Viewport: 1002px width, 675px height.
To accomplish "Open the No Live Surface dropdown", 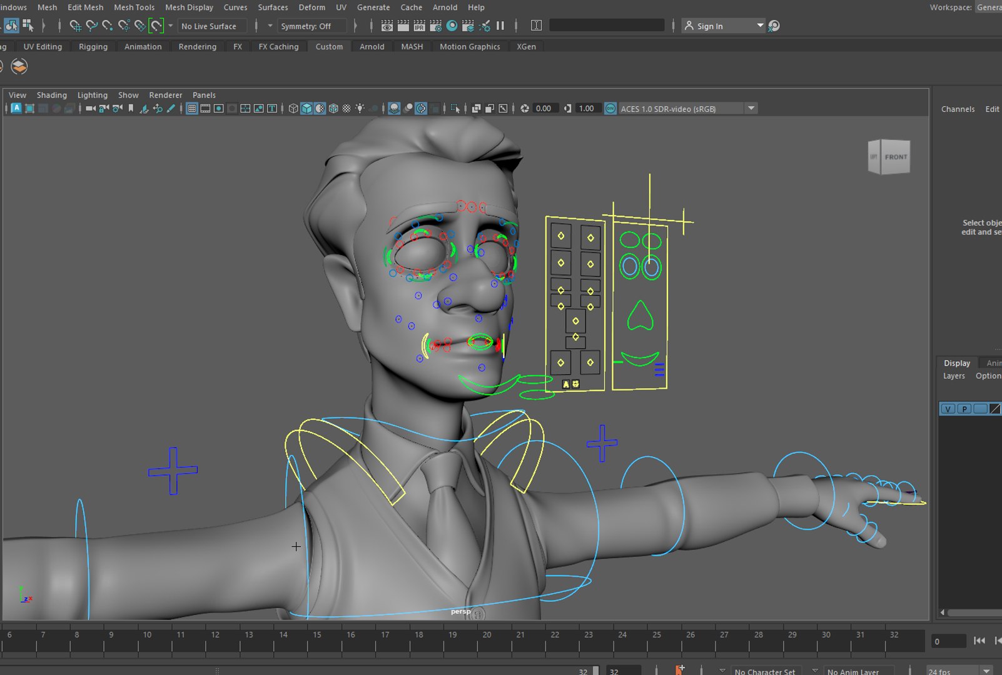I will pos(213,26).
